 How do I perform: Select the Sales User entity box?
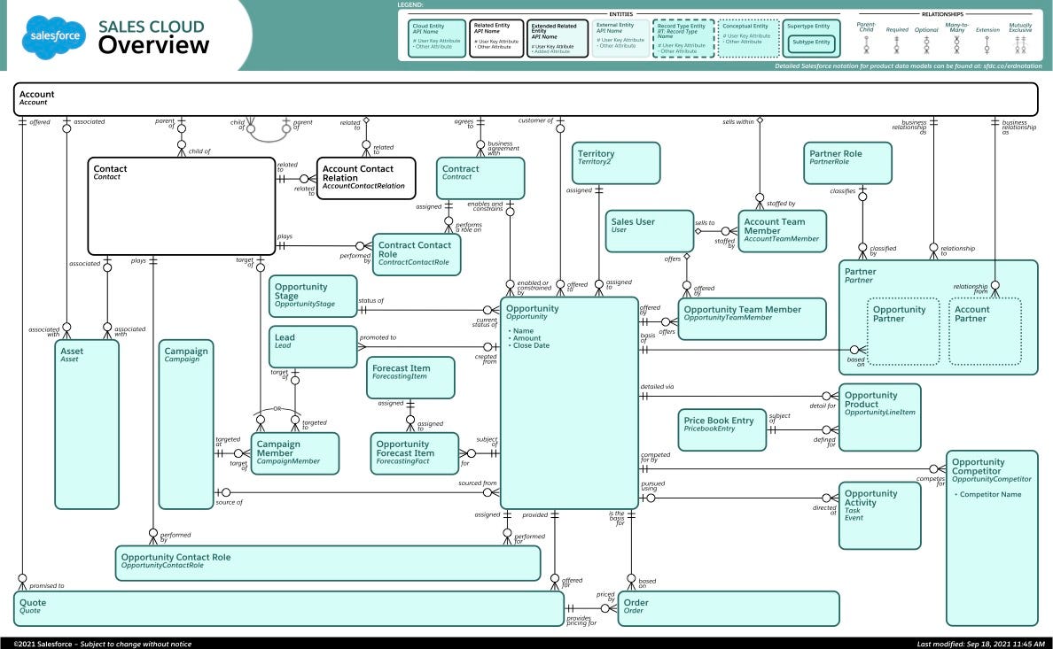650,231
